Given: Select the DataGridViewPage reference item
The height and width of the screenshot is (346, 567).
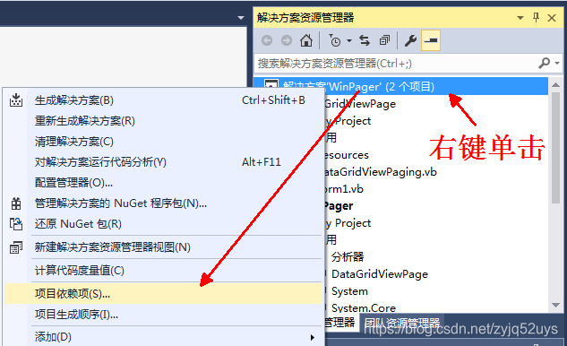Looking at the screenshot, I should [x=380, y=274].
